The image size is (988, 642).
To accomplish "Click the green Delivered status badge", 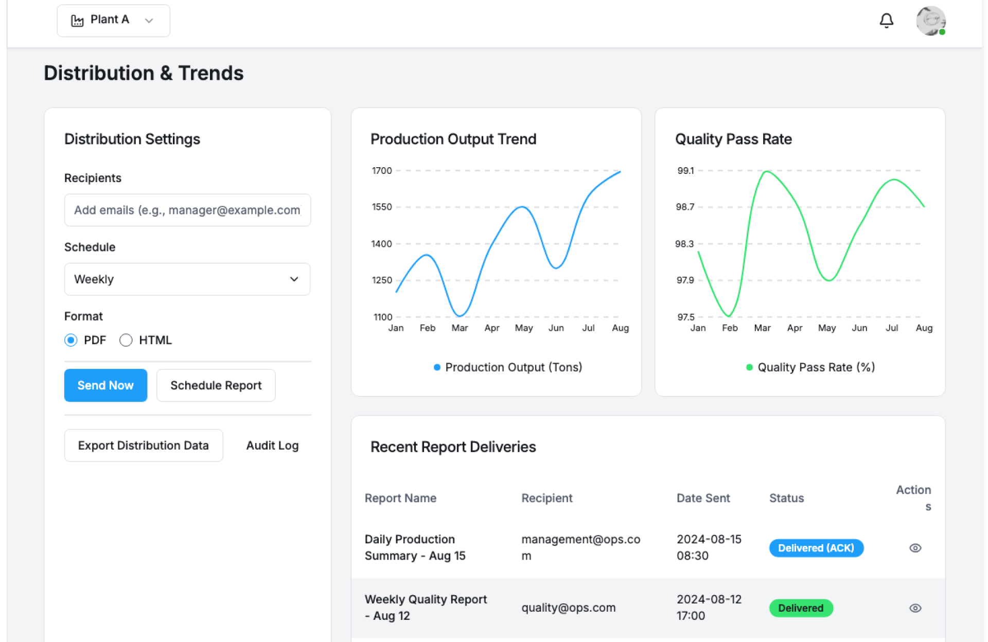I will (801, 608).
